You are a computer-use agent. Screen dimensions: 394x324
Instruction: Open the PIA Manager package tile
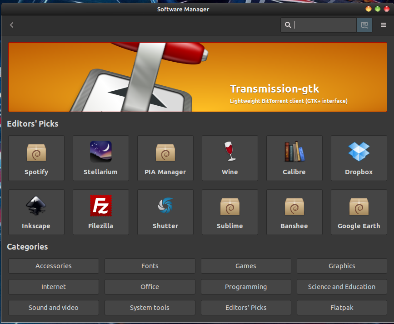pyautogui.click(x=165, y=158)
